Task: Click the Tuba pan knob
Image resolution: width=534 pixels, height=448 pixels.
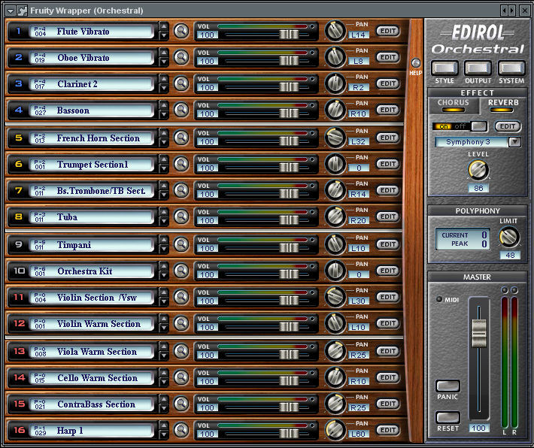Action: [335, 216]
